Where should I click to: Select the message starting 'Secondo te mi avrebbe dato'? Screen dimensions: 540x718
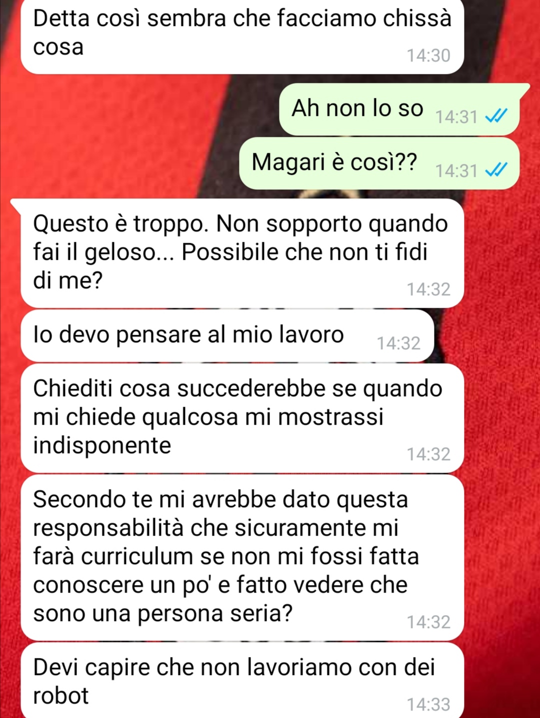[x=242, y=558]
